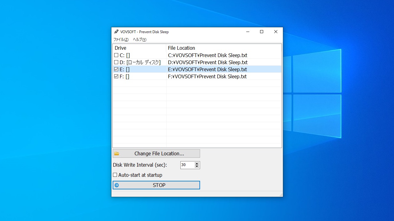This screenshot has height=221, width=394.
Task: Enable the D: drive checkbox
Action: click(x=116, y=62)
